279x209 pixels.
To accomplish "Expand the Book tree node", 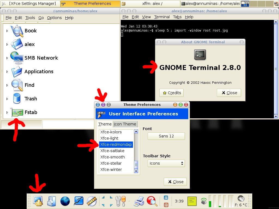I will [7, 31].
